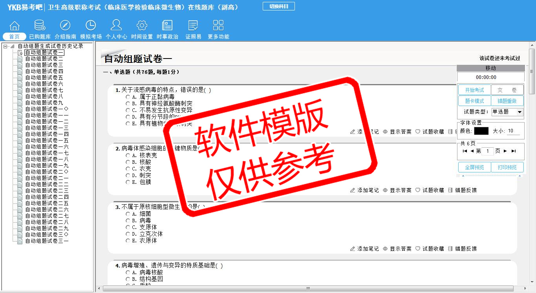Click the page number input field
The height and width of the screenshot is (293, 536).
click(487, 151)
